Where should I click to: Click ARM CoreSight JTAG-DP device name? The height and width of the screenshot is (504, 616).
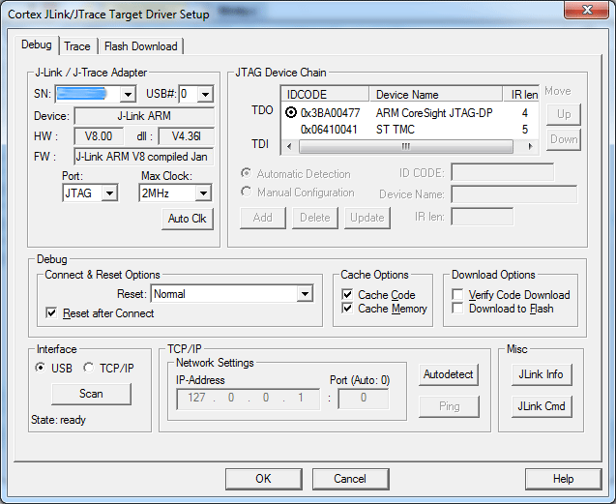(x=434, y=113)
